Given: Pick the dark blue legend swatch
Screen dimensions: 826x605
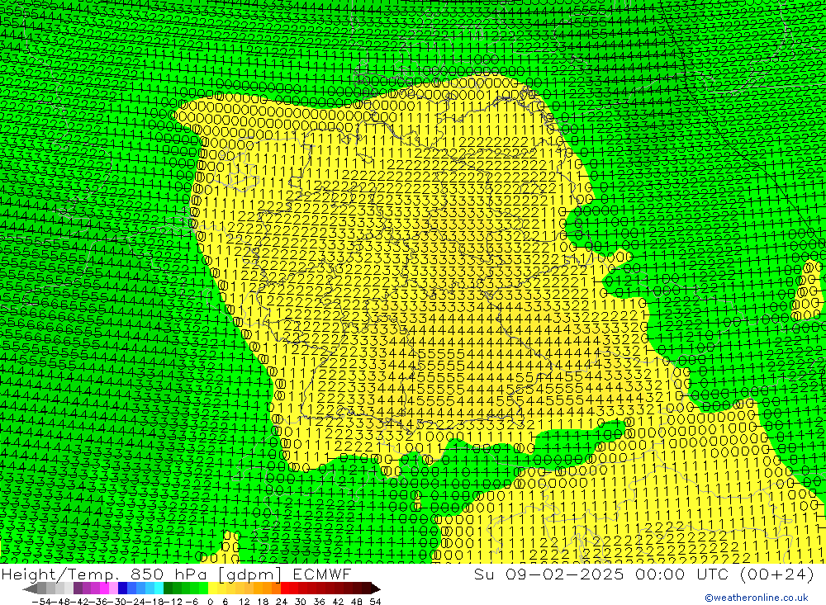Looking at the screenshot, I should point(123,589).
